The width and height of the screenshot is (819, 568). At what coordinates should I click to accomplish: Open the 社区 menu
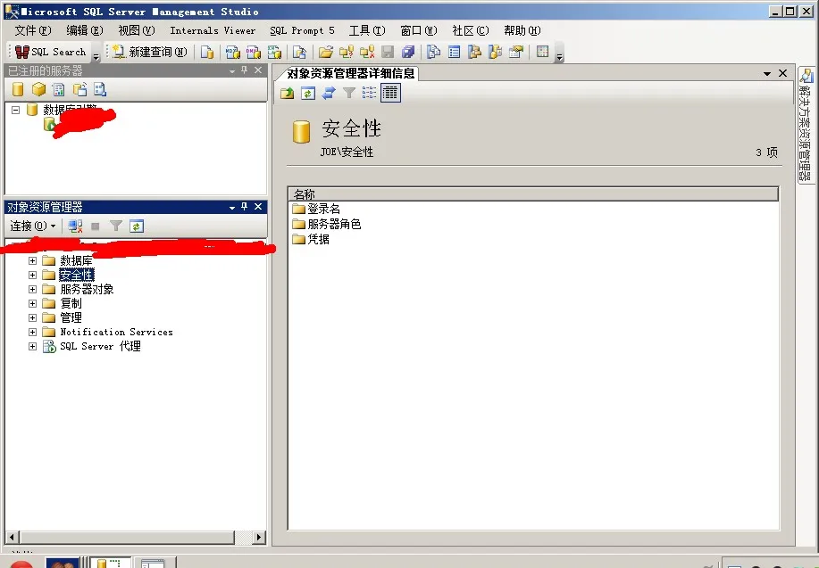pos(471,31)
